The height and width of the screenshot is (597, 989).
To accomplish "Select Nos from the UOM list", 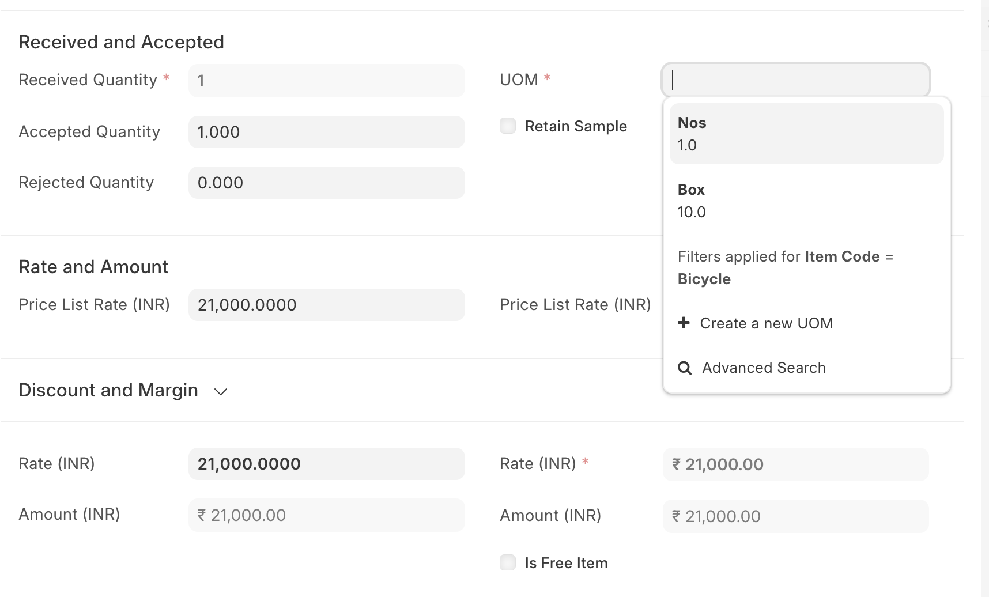I will (806, 133).
